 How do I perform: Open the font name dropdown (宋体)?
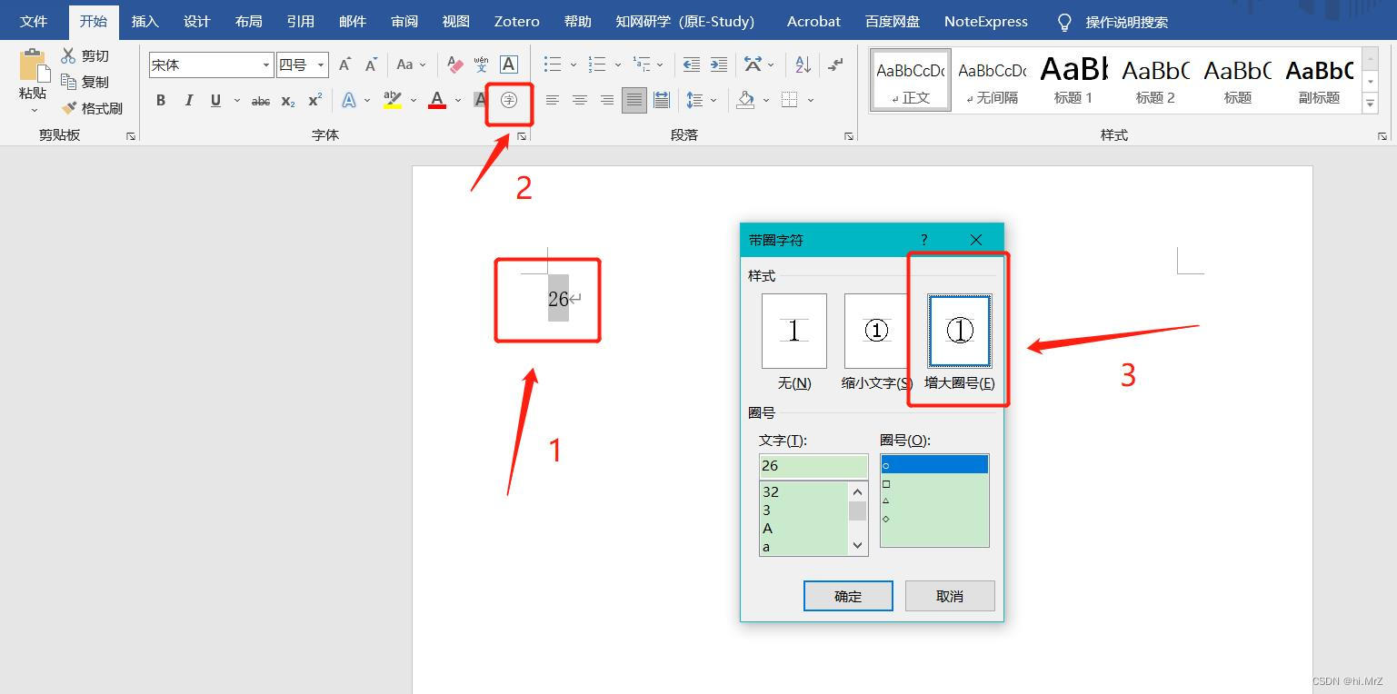tap(266, 65)
